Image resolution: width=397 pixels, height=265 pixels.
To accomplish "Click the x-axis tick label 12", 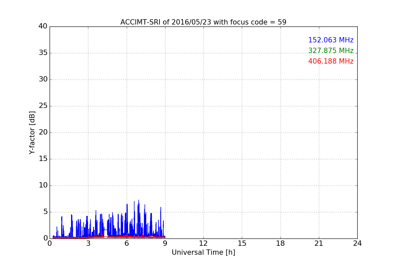I will (203, 243).
